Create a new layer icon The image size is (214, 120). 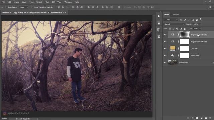(x=210, y=118)
